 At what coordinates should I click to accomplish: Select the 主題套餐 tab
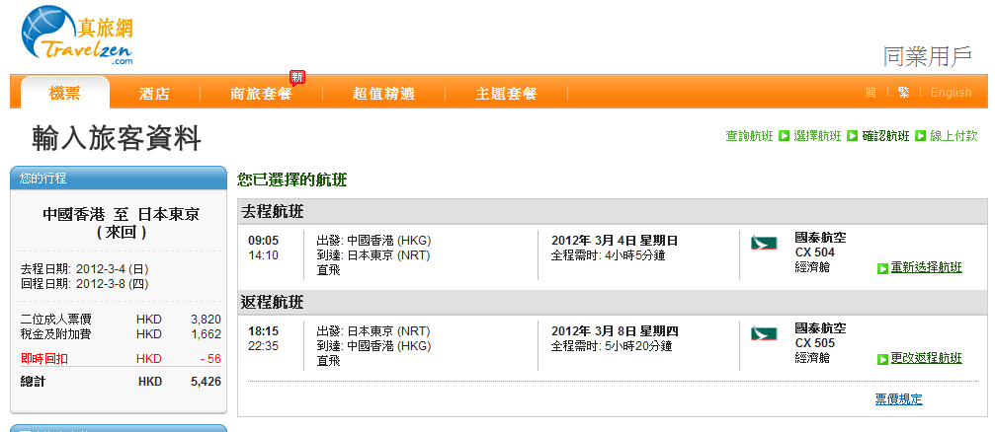pyautogui.click(x=506, y=94)
